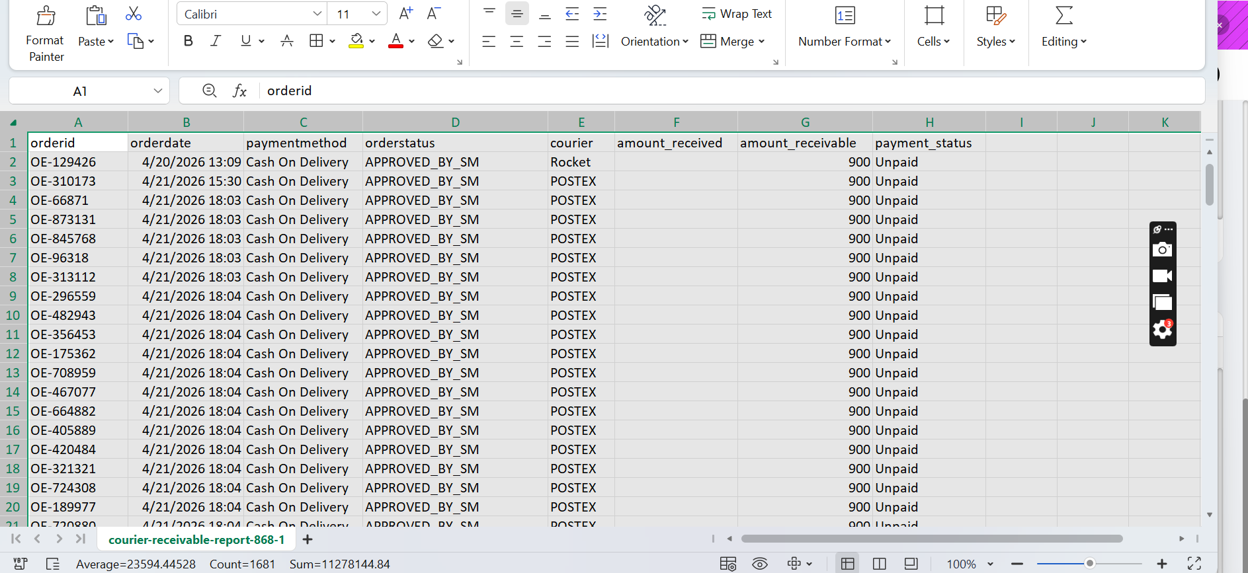The width and height of the screenshot is (1248, 573).
Task: Switch to Page Break view
Action: pos(880,564)
